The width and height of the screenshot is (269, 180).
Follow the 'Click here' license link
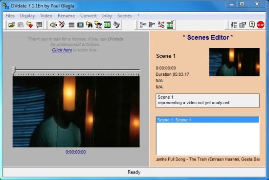62,50
